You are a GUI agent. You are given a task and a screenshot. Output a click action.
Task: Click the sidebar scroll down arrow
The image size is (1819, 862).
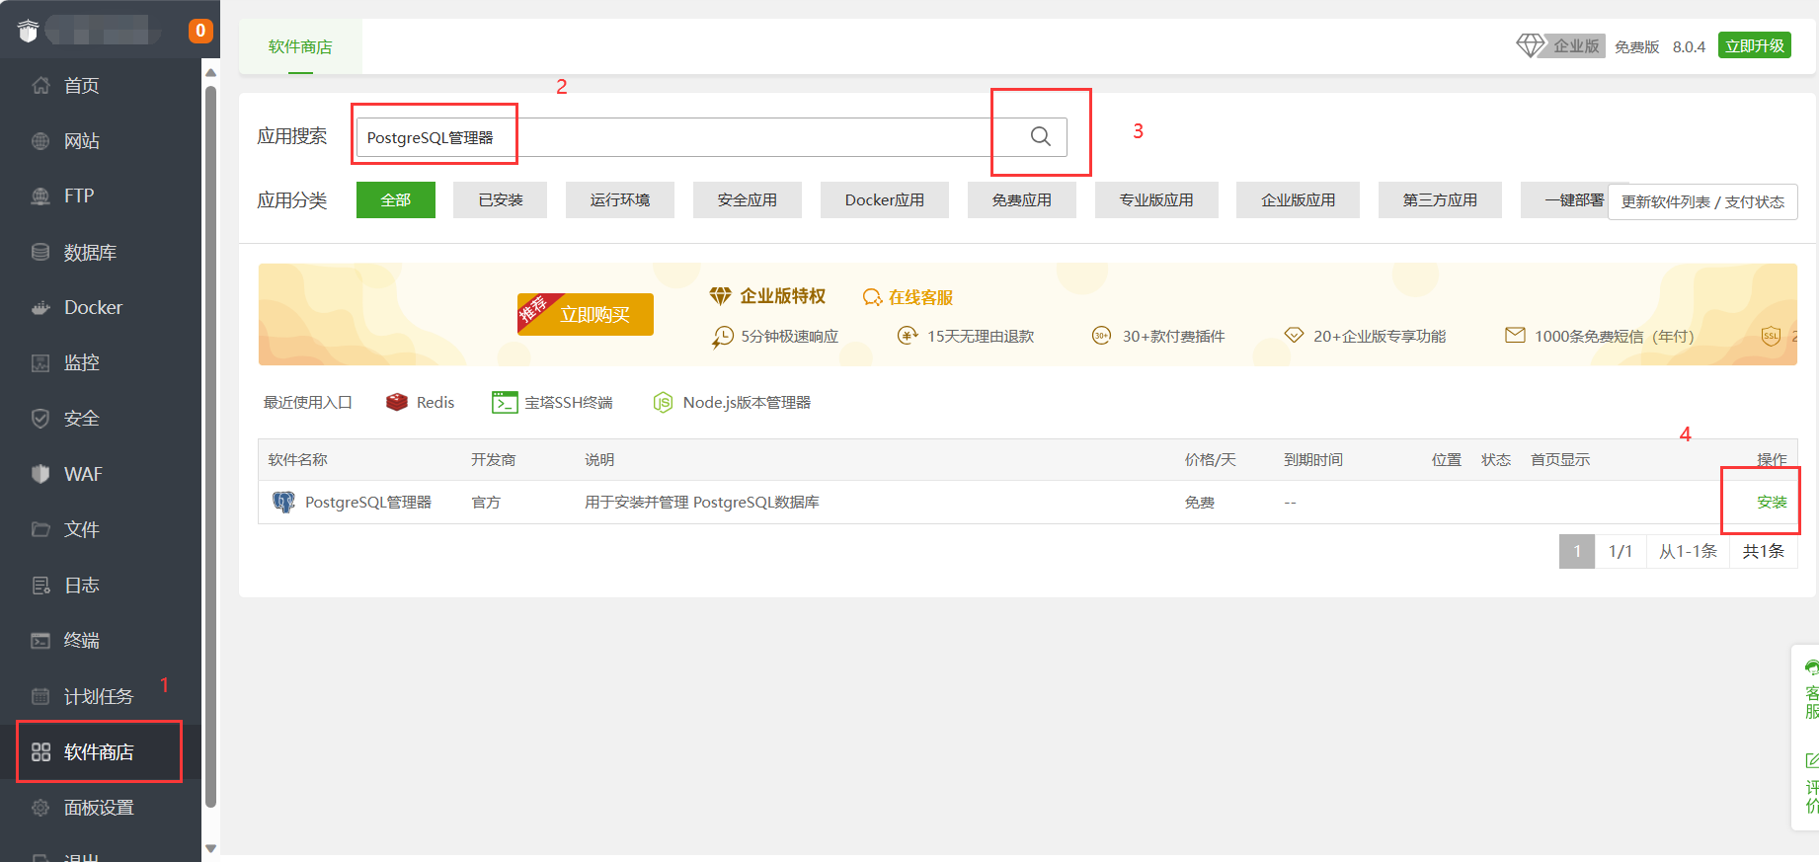[x=210, y=847]
